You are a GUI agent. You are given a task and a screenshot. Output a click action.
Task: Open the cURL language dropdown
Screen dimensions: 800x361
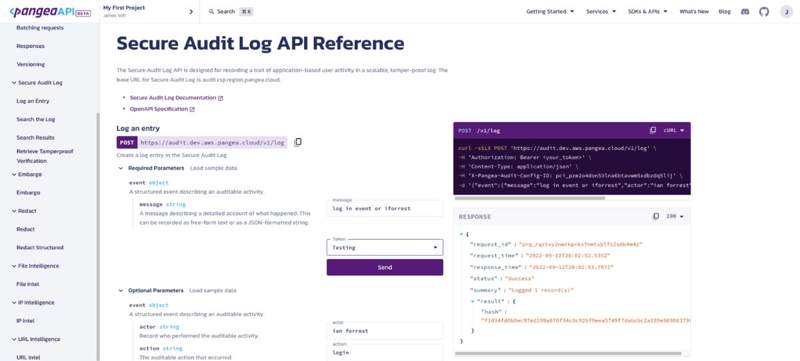tap(675, 131)
